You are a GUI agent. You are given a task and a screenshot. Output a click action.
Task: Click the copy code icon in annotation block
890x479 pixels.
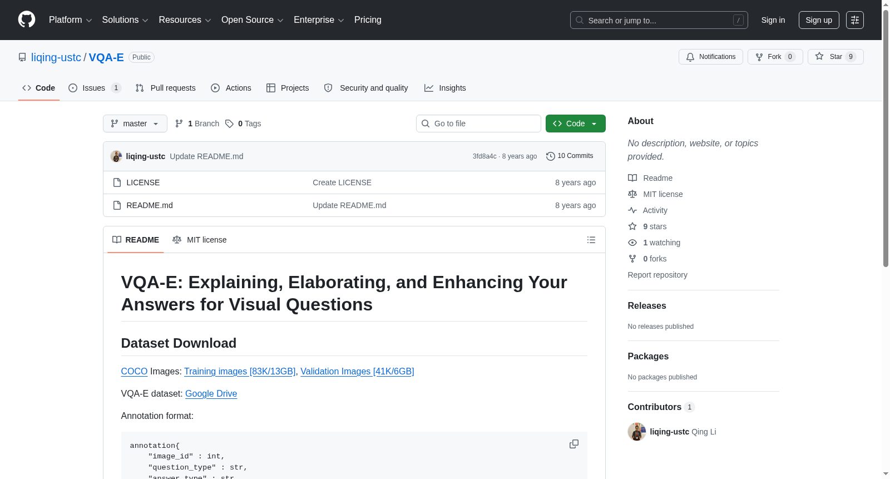coord(574,444)
